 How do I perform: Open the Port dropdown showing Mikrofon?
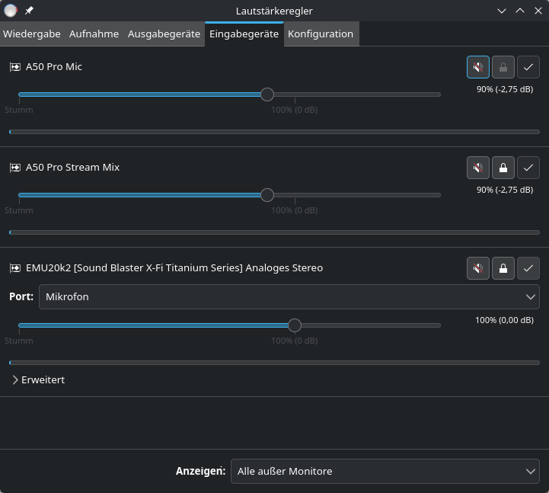click(289, 296)
